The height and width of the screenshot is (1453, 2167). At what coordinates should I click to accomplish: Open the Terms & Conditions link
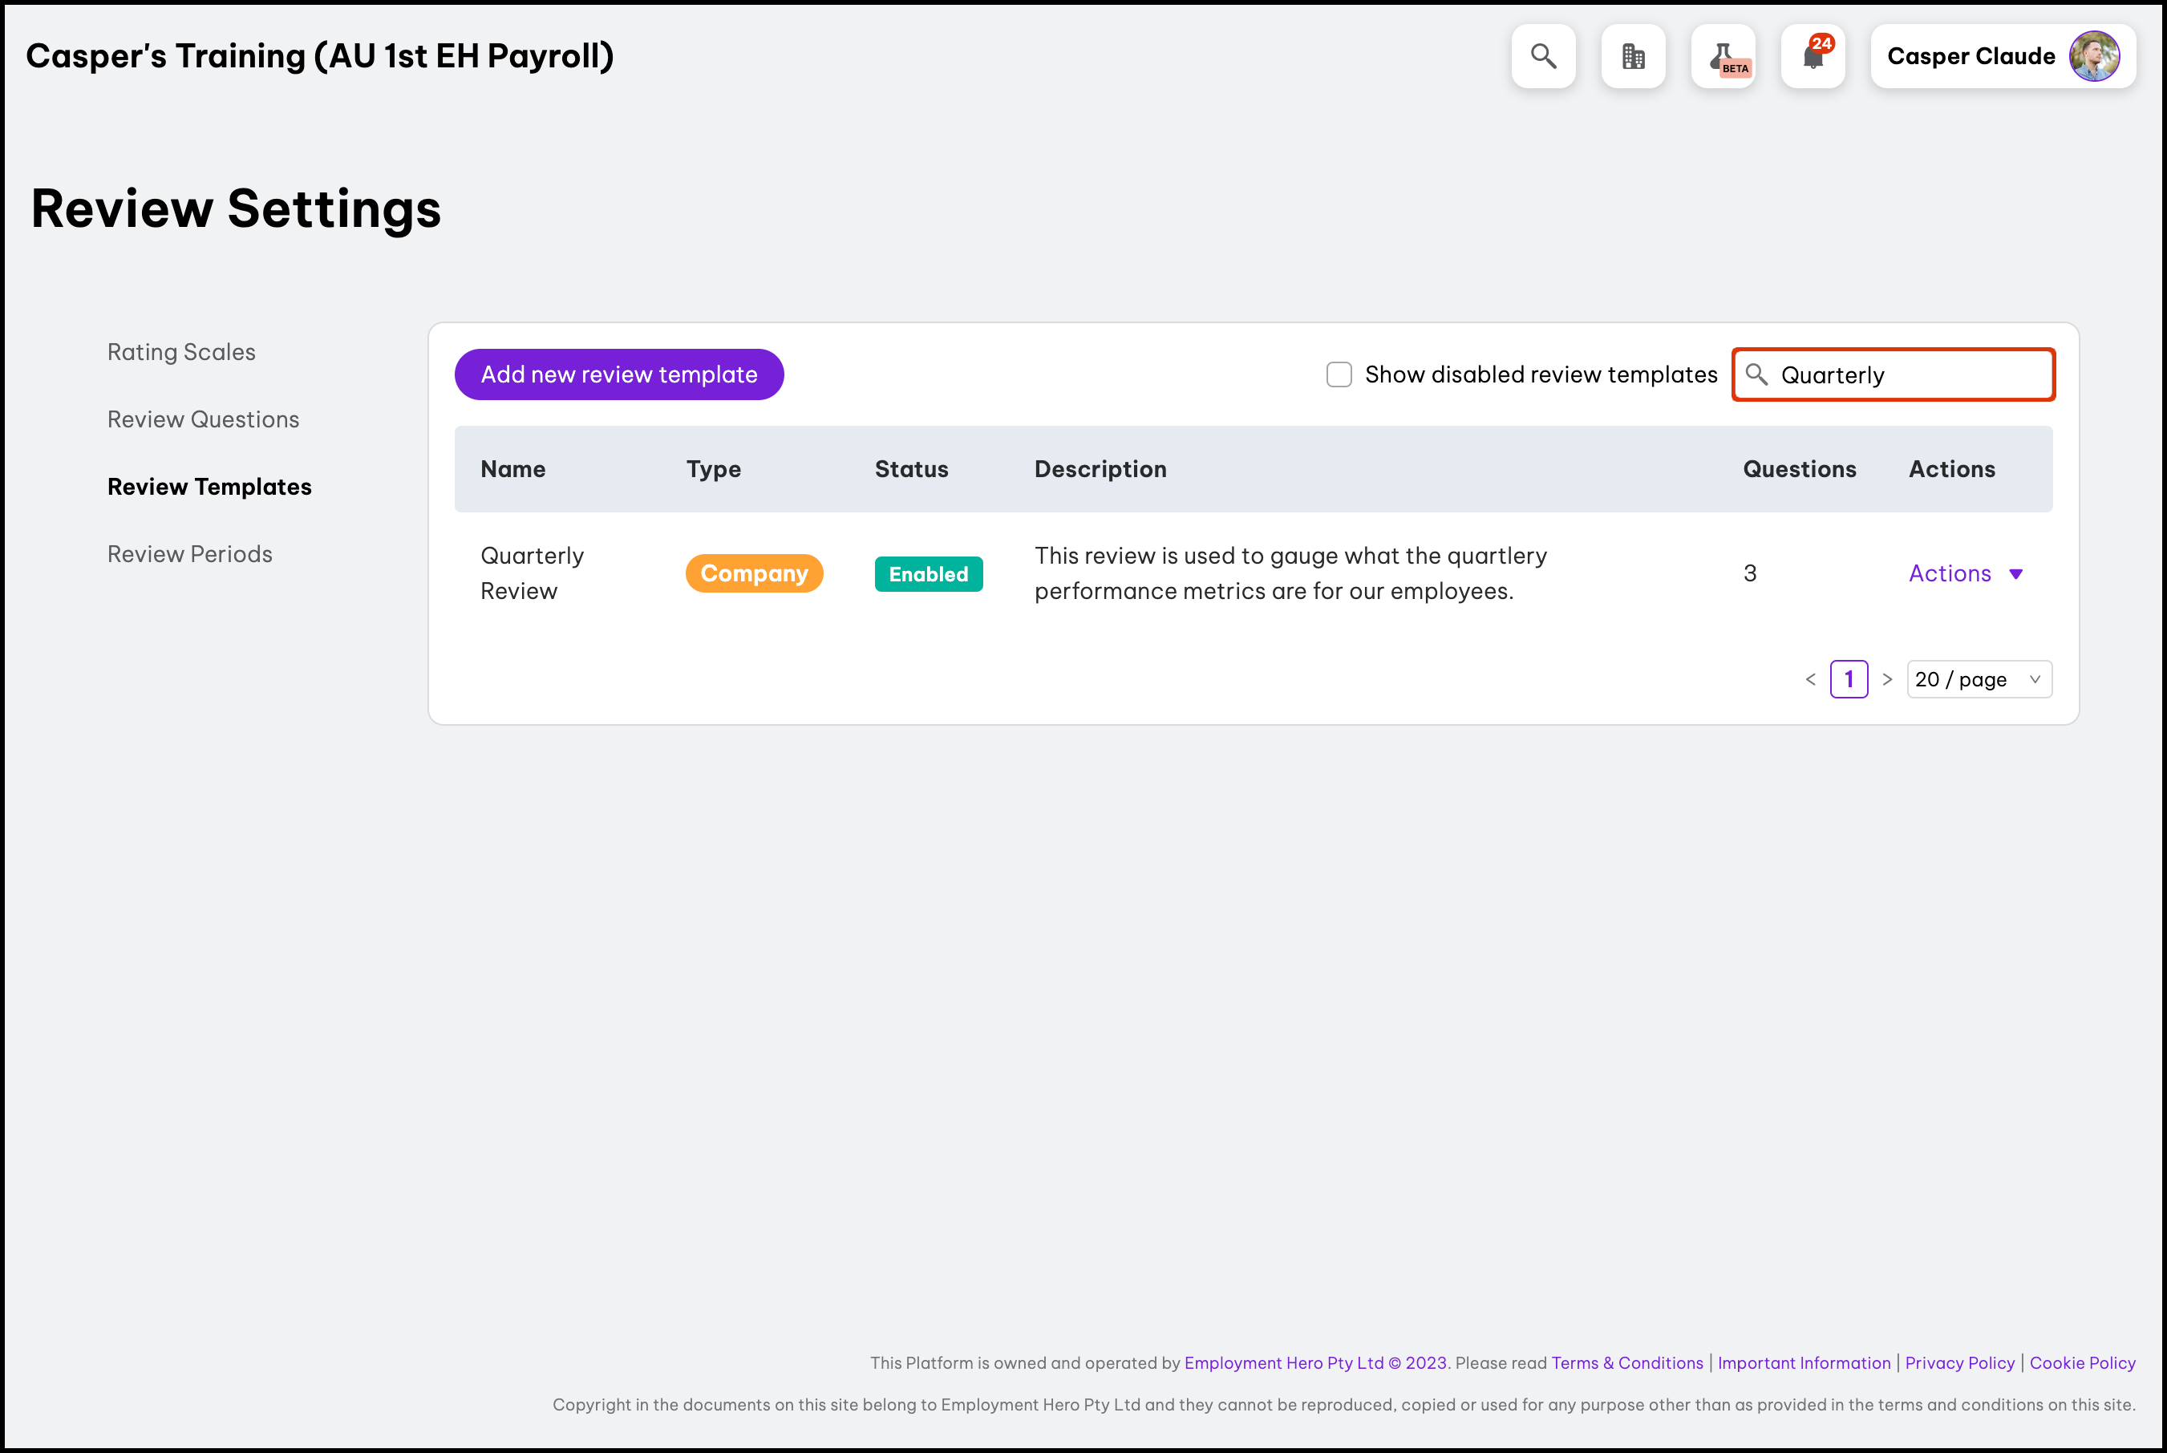pyautogui.click(x=1626, y=1363)
